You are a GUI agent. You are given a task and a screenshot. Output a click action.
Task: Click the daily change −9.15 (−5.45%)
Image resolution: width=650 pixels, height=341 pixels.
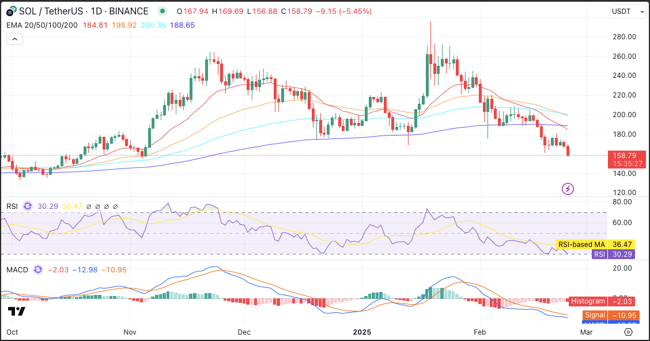pos(343,11)
